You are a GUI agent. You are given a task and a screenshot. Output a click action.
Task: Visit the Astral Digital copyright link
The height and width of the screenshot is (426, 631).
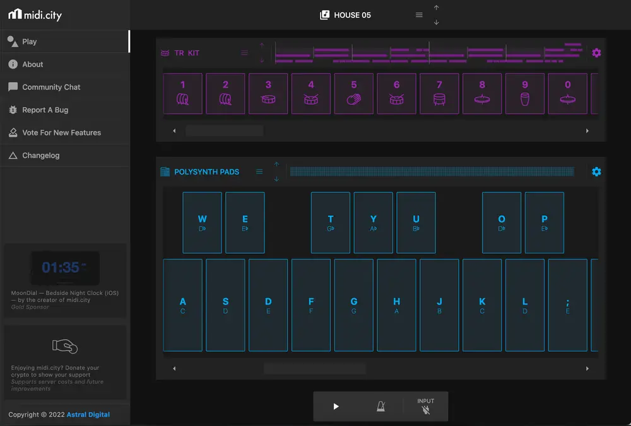88,415
